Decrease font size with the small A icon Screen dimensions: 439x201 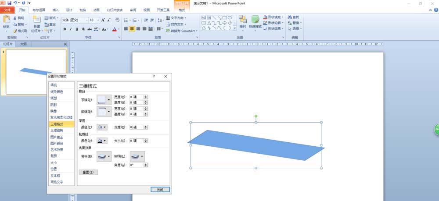[108, 20]
